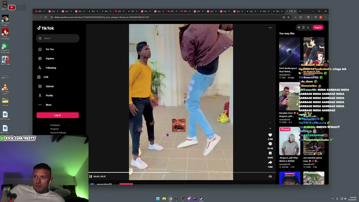359x202 pixels.
Task: Open the Part1 #editcapcut earth thumbnail
Action: tap(289, 51)
